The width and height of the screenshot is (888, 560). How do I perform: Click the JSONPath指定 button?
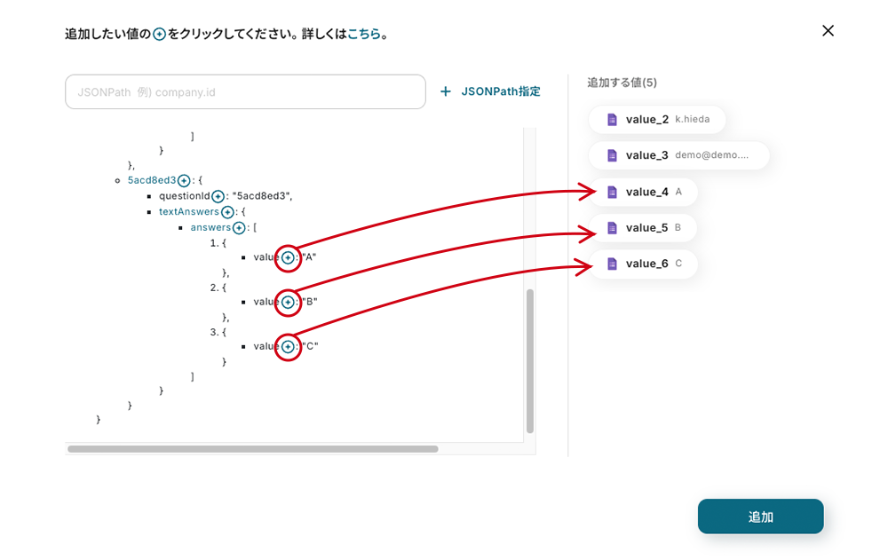point(490,91)
